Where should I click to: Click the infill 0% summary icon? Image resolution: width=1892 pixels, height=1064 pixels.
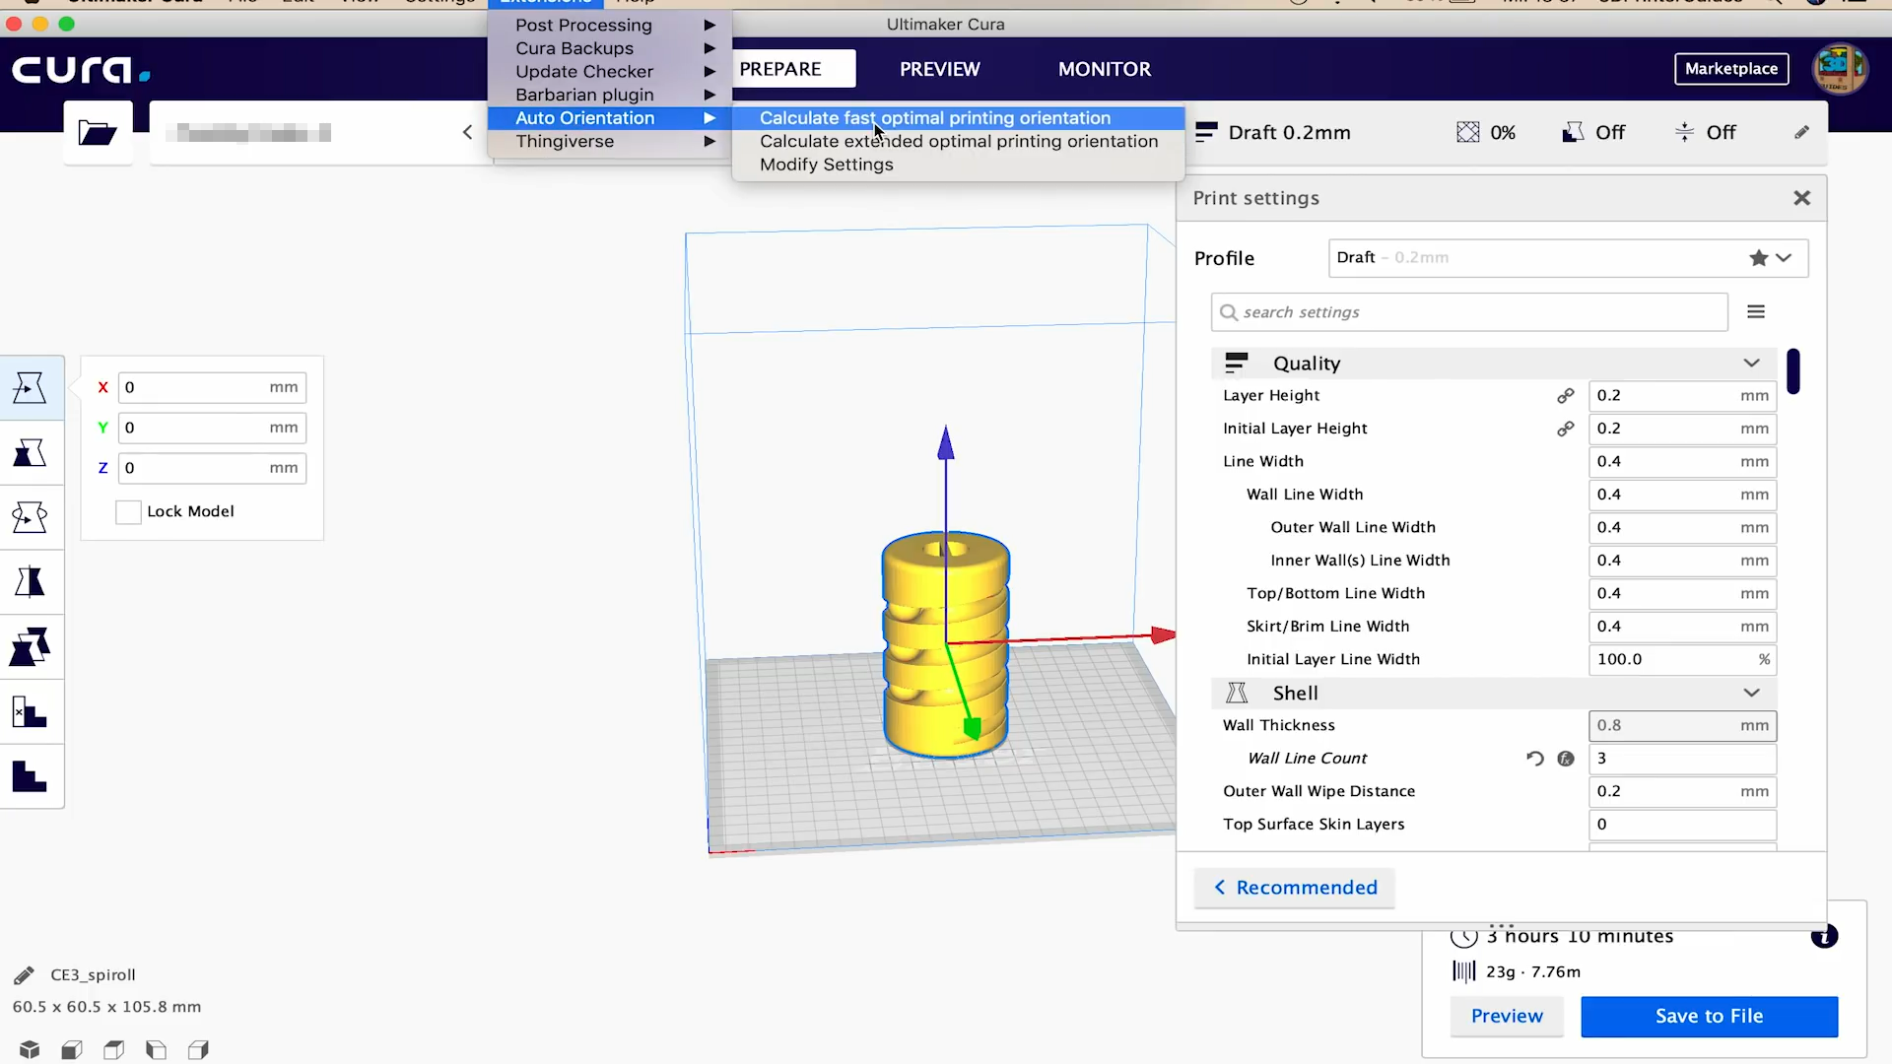coord(1467,132)
